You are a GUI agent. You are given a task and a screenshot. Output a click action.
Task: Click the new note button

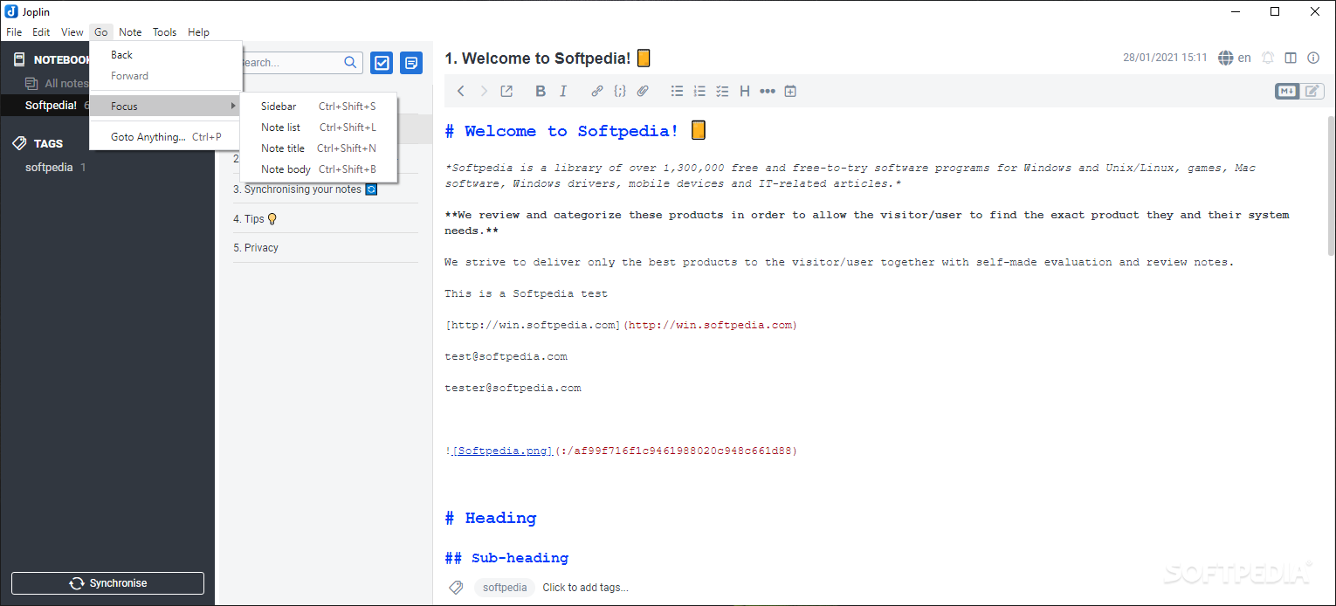(411, 63)
